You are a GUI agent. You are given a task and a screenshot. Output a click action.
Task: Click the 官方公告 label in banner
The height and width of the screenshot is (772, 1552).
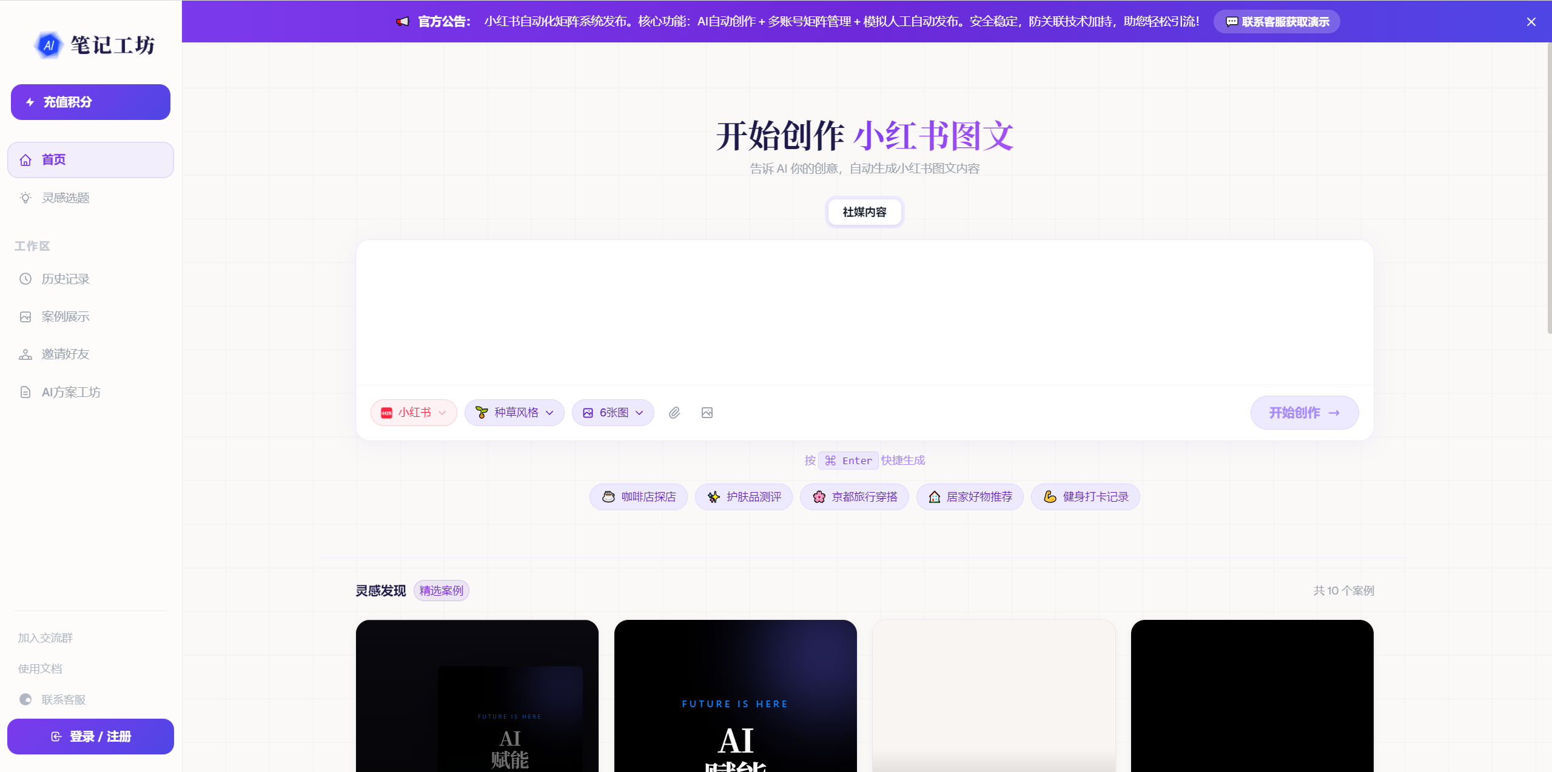pyautogui.click(x=445, y=22)
